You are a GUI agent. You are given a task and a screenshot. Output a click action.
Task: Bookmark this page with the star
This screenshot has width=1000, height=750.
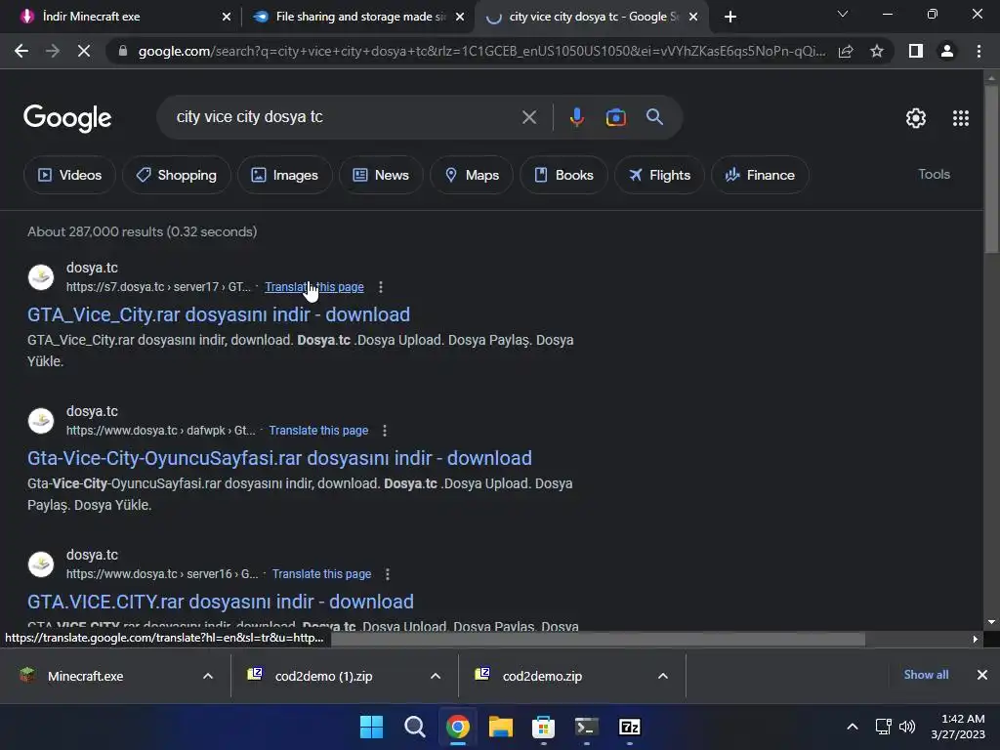877,51
